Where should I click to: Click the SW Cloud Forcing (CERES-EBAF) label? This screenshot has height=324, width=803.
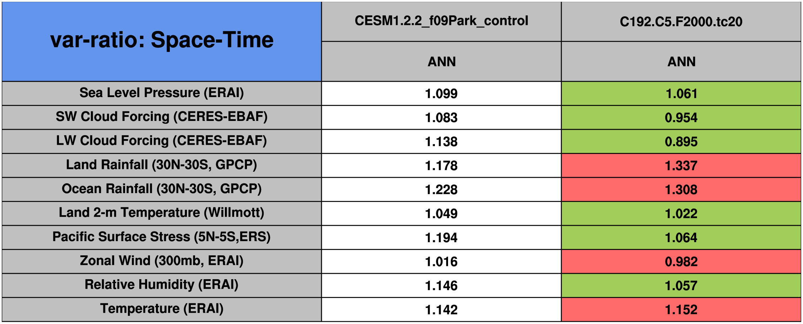tap(162, 117)
